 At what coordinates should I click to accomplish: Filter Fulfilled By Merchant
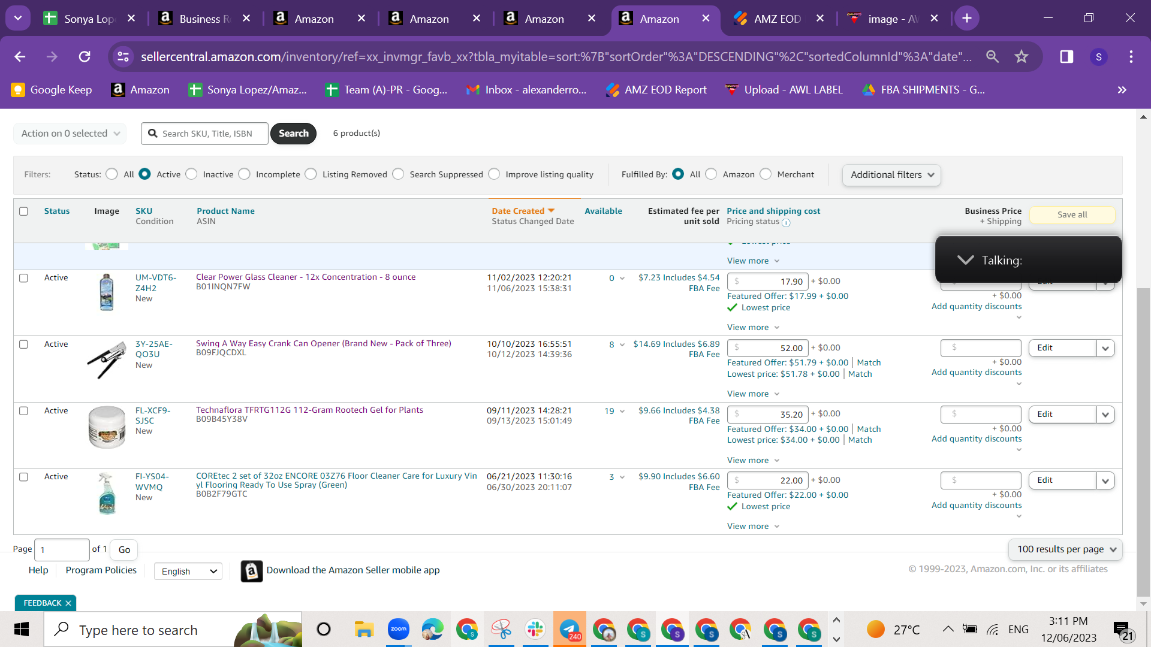coord(766,174)
